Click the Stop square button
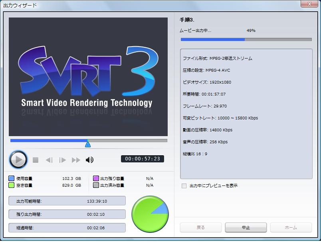 point(36,160)
